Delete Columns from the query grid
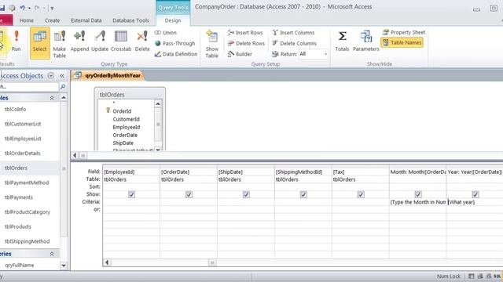The image size is (503, 282). 294,43
